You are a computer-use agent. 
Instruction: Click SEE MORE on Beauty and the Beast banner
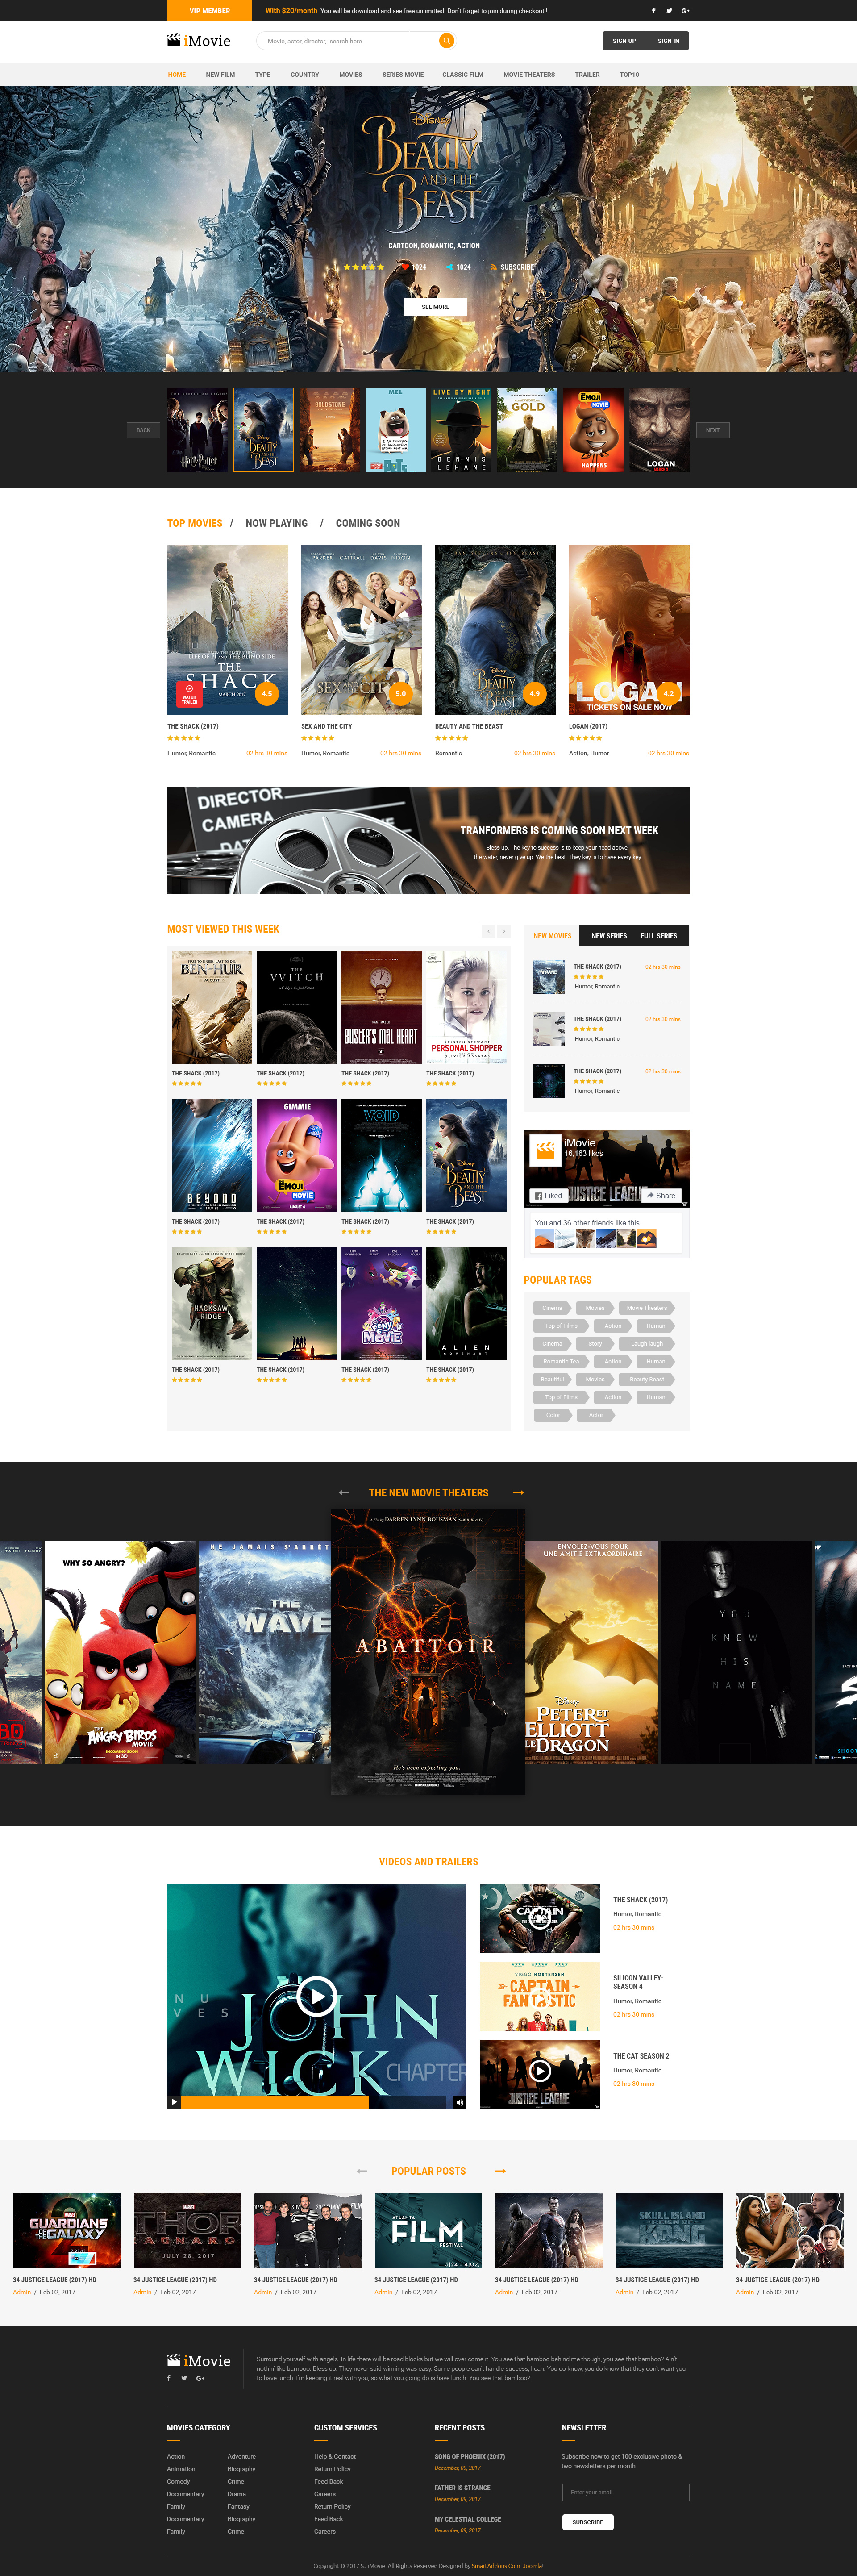(435, 307)
